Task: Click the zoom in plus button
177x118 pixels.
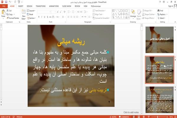Action: 167,117
